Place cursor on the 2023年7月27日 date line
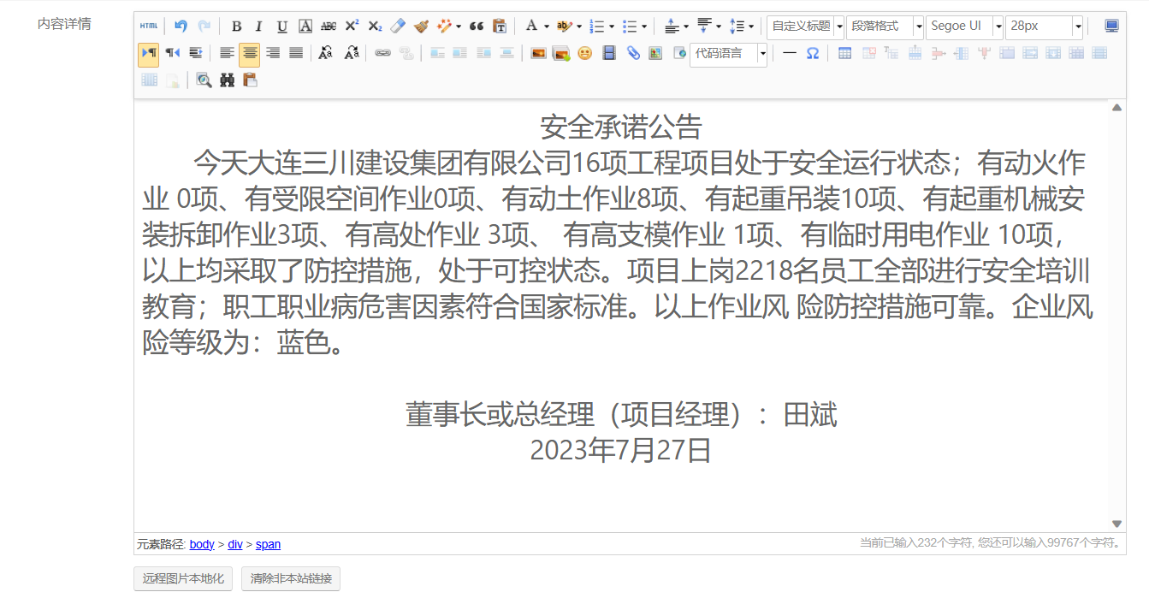The width and height of the screenshot is (1149, 604). 621,450
